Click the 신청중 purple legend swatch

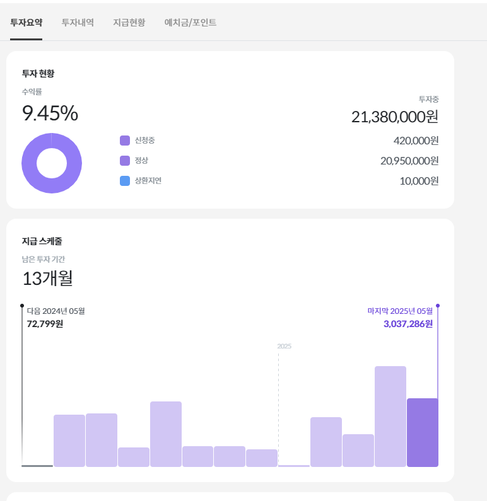125,141
